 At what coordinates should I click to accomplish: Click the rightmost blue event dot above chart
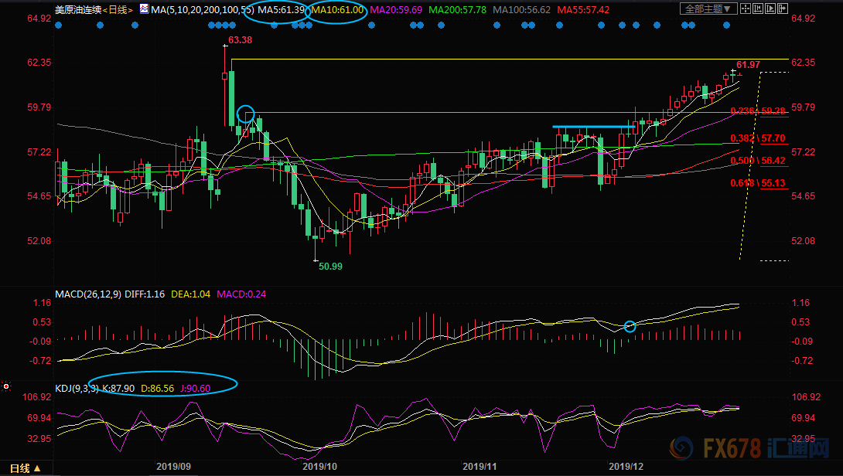pyautogui.click(x=726, y=25)
